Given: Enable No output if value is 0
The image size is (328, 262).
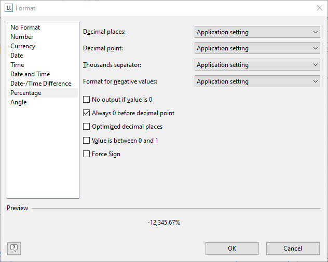Looking at the screenshot, I should click(x=87, y=100).
